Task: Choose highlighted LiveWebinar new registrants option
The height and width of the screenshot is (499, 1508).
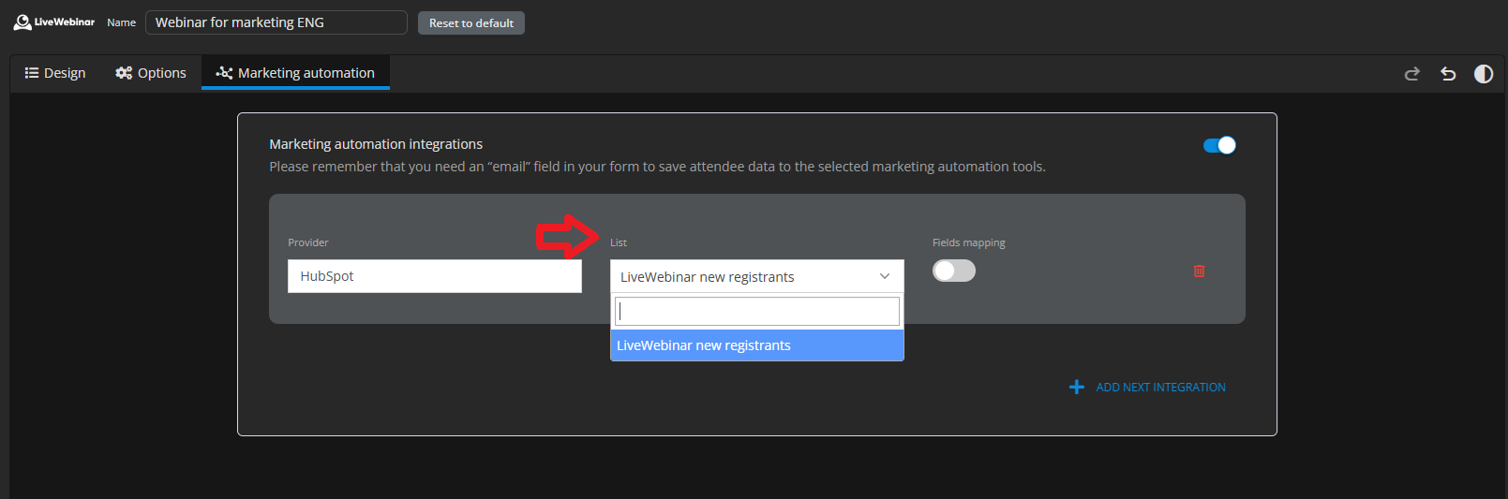Action: [756, 345]
